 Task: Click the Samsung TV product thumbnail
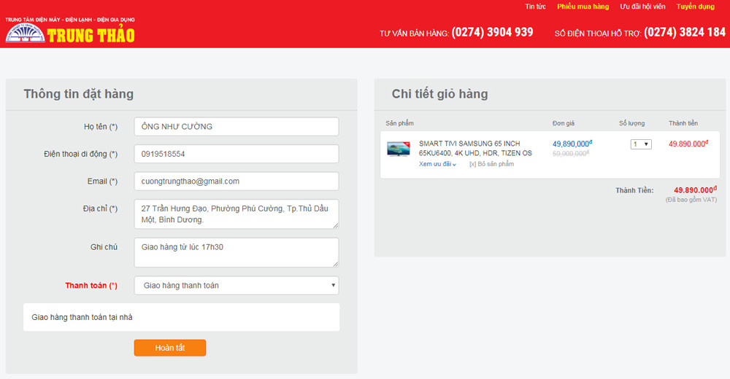click(399, 149)
